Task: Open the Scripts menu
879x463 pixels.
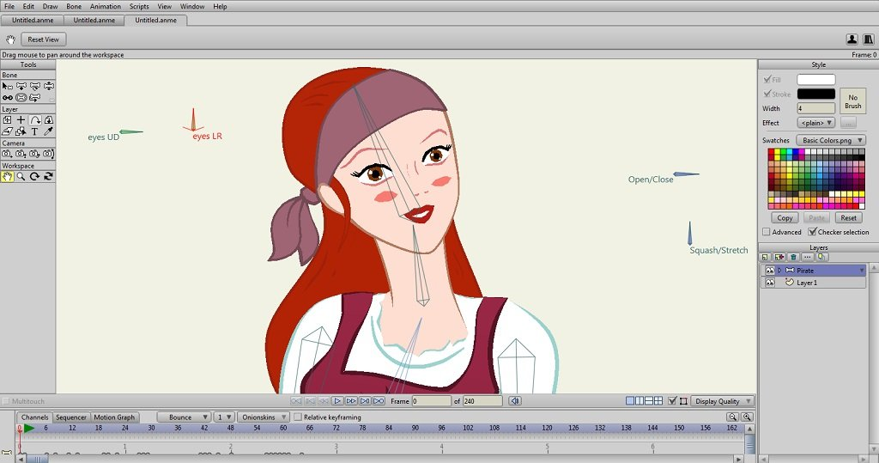Action: click(x=139, y=6)
